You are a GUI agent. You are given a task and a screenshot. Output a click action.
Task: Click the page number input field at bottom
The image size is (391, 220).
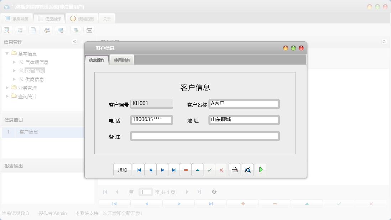point(146,192)
